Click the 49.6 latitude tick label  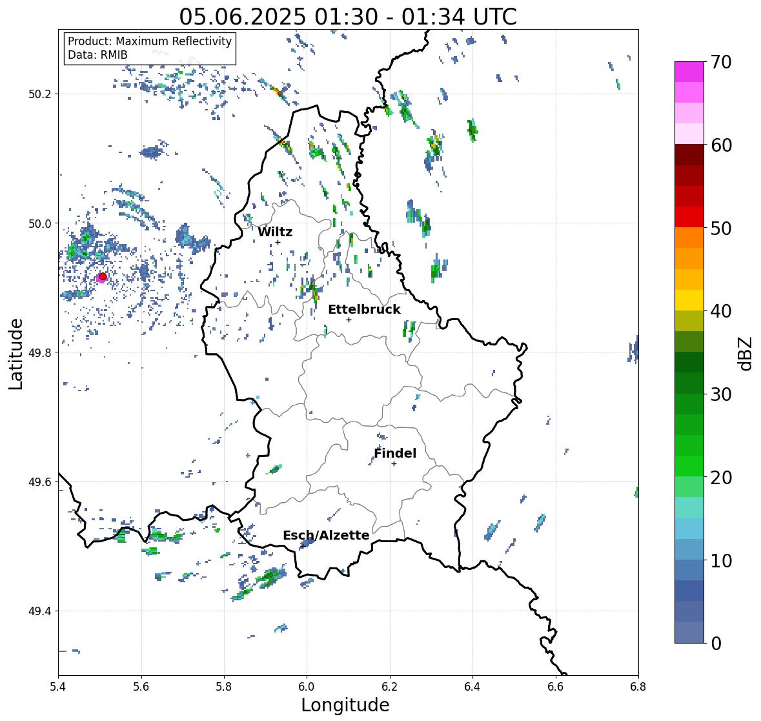39,482
